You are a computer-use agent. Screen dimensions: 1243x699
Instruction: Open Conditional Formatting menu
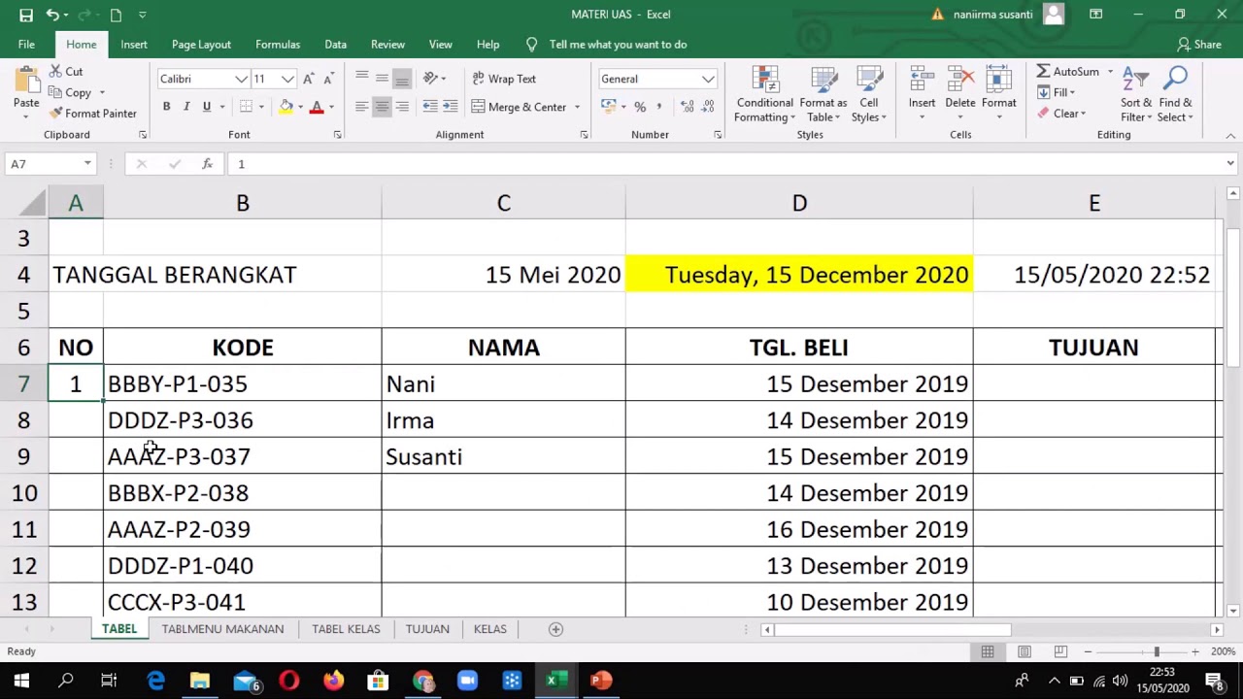coord(764,95)
